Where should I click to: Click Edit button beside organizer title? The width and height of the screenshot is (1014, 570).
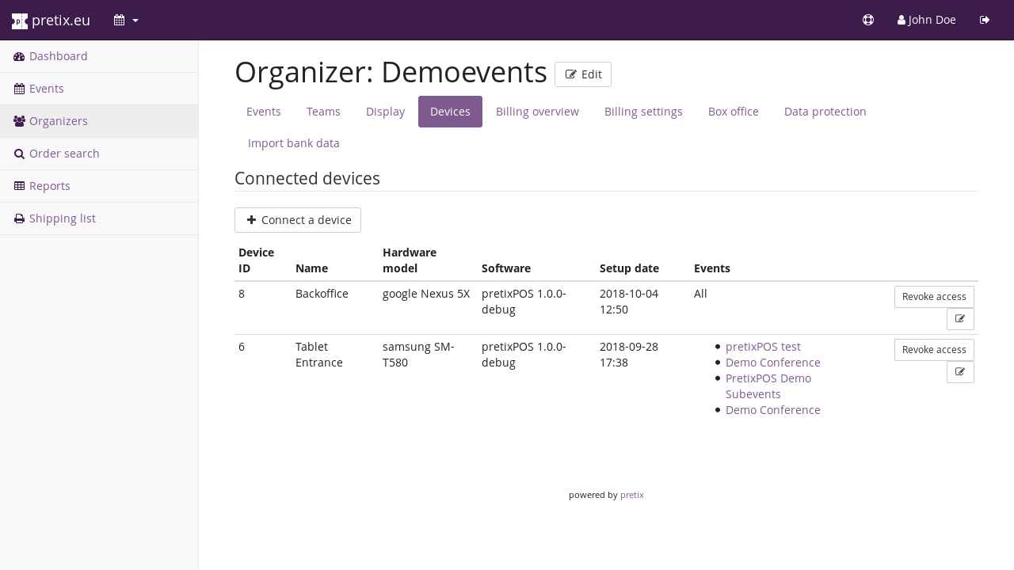click(582, 74)
